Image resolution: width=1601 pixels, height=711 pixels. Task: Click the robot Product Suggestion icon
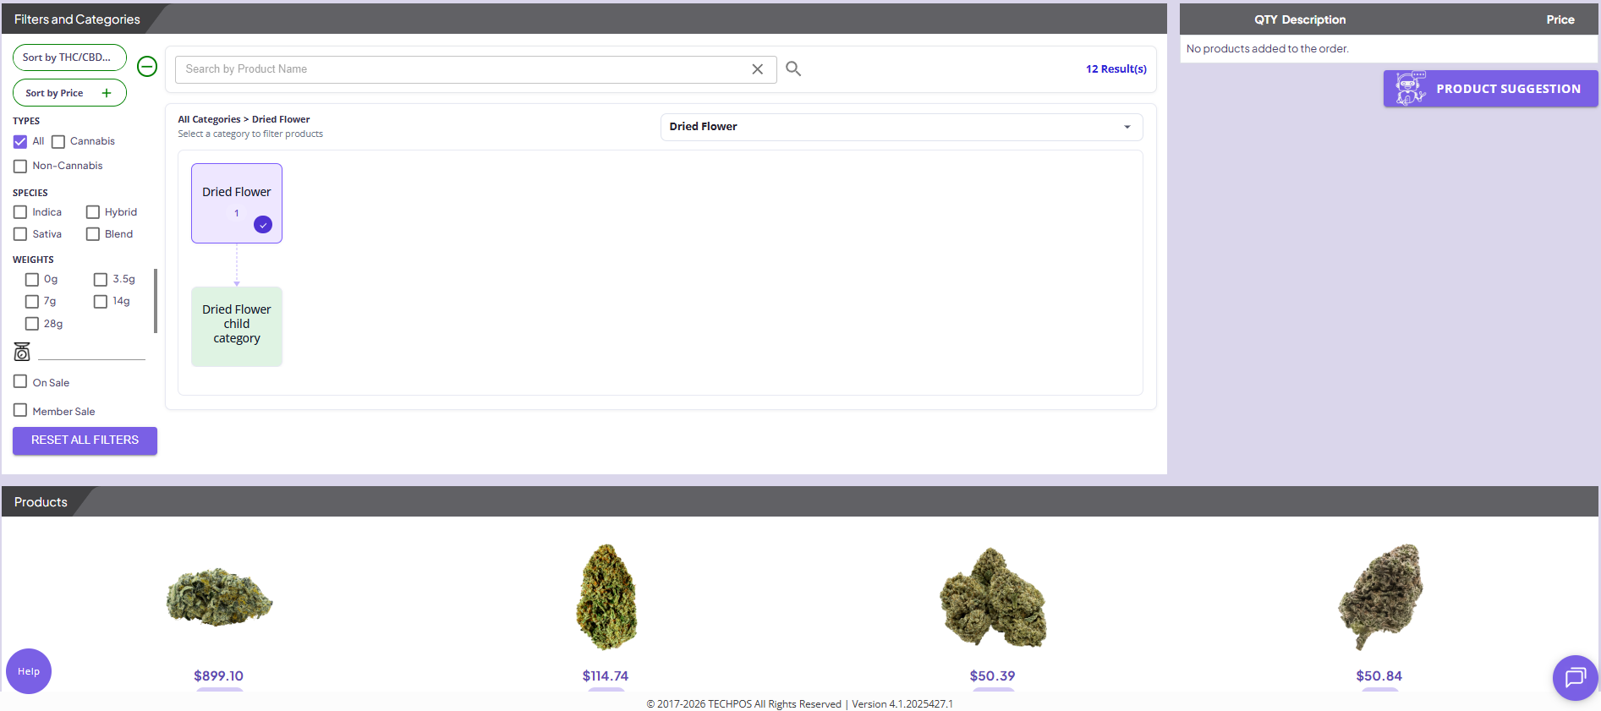tap(1410, 88)
